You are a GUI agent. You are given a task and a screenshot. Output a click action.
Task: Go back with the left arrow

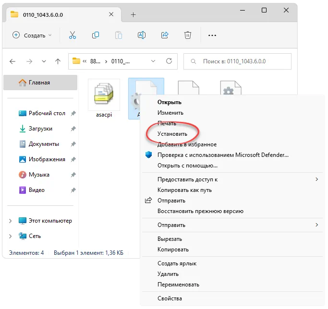pos(12,61)
